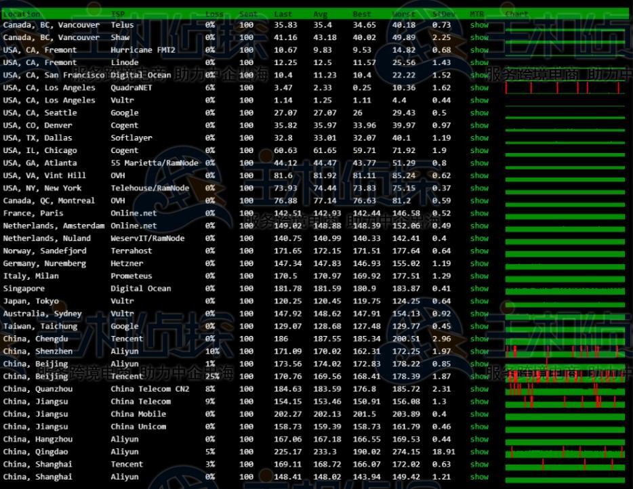Viewport: 633px width, 489px height.
Task: Open the MTR show link for Tokyo Vultr
Action: coord(479,301)
